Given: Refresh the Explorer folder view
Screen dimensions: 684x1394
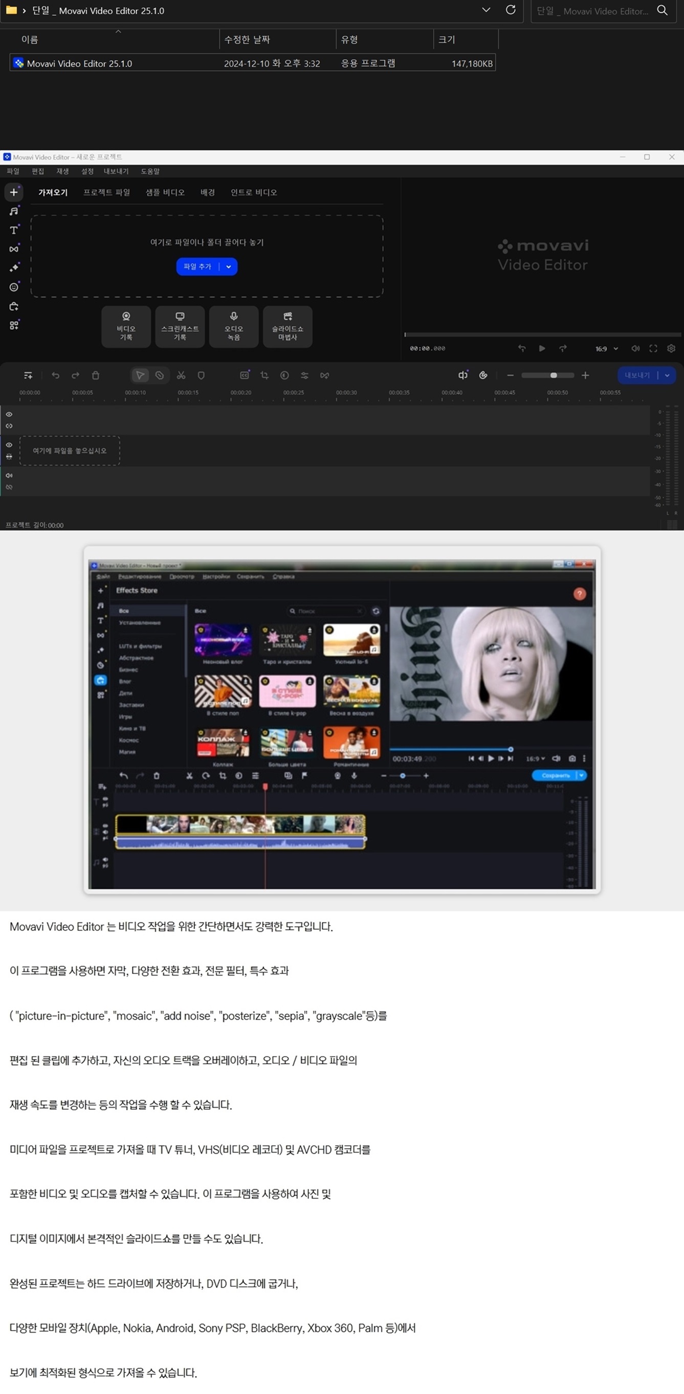Looking at the screenshot, I should (x=510, y=10).
